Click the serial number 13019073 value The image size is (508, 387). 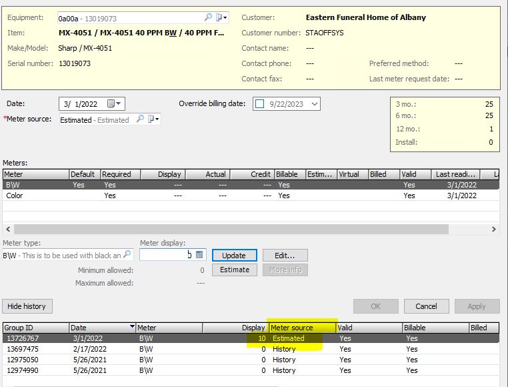point(75,63)
